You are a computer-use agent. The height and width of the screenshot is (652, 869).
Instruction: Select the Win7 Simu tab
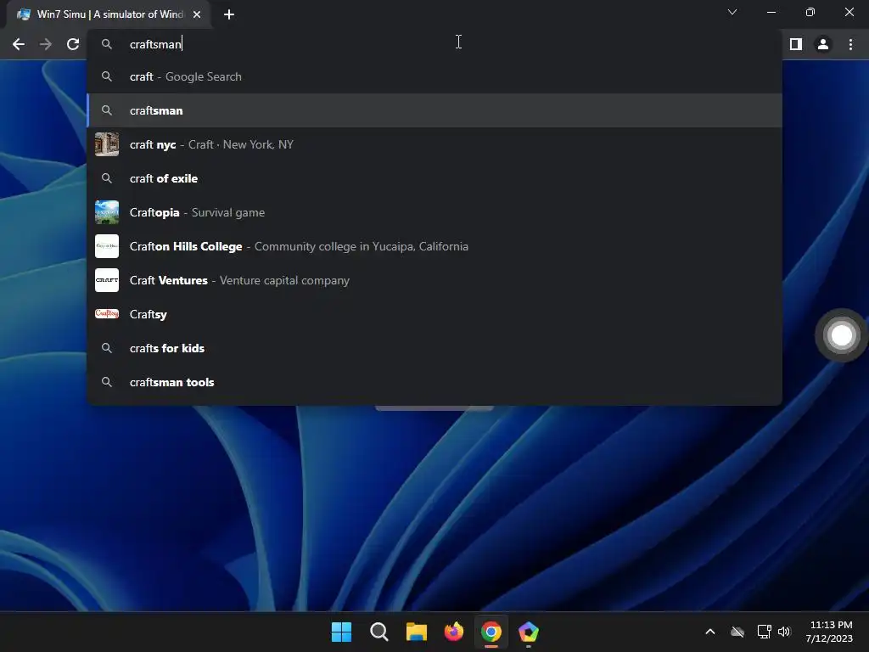pyautogui.click(x=109, y=14)
